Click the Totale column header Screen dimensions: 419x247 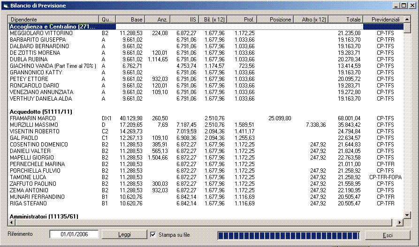click(346, 20)
